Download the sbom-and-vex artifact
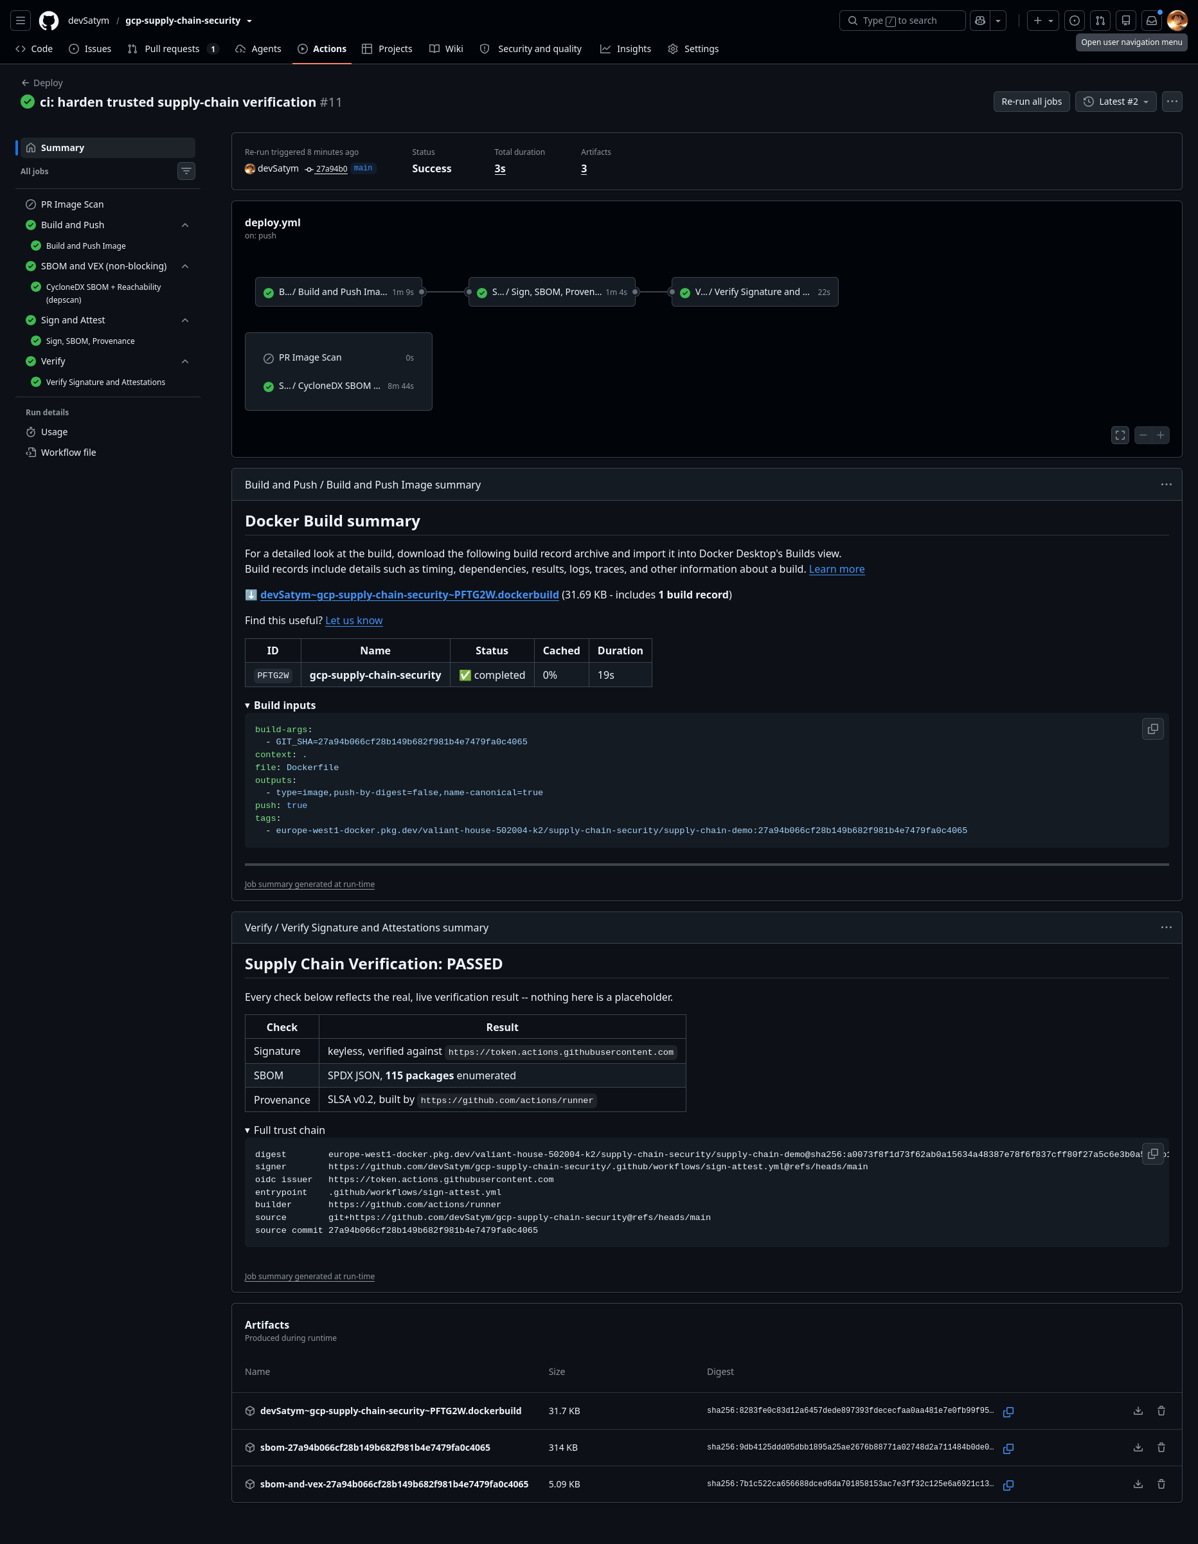 [x=1138, y=1484]
